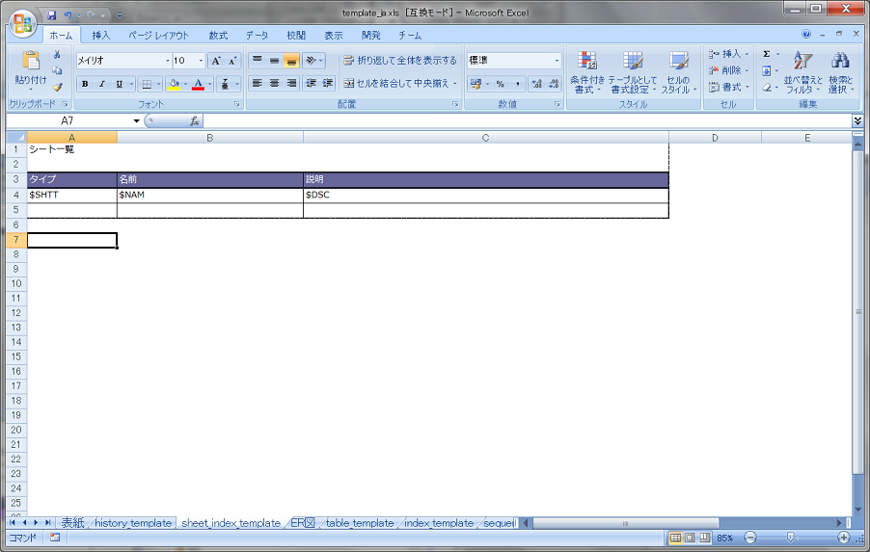Open sort and filter (並べ替えとフィルタ)
The image size is (870, 552).
coord(802,72)
